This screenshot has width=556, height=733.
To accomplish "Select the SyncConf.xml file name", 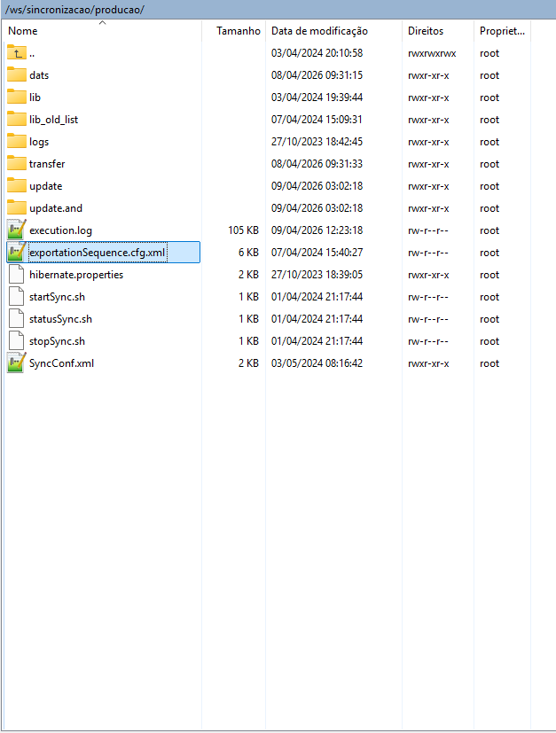I will coord(61,363).
